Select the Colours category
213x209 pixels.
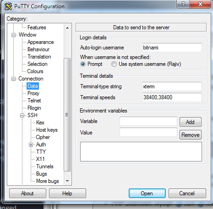click(35, 71)
